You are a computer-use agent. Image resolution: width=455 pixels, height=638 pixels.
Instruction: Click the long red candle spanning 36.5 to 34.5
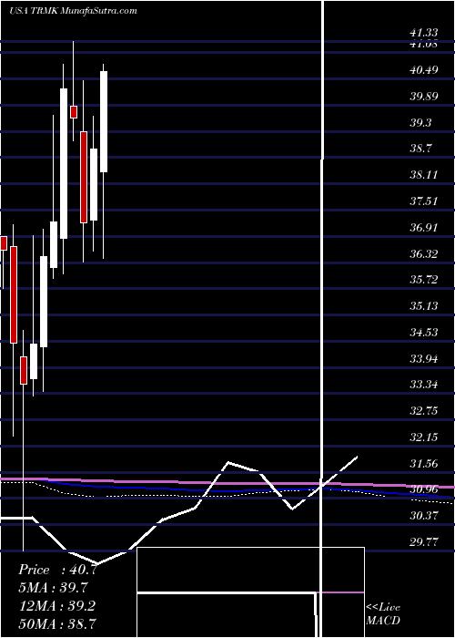[14, 294]
